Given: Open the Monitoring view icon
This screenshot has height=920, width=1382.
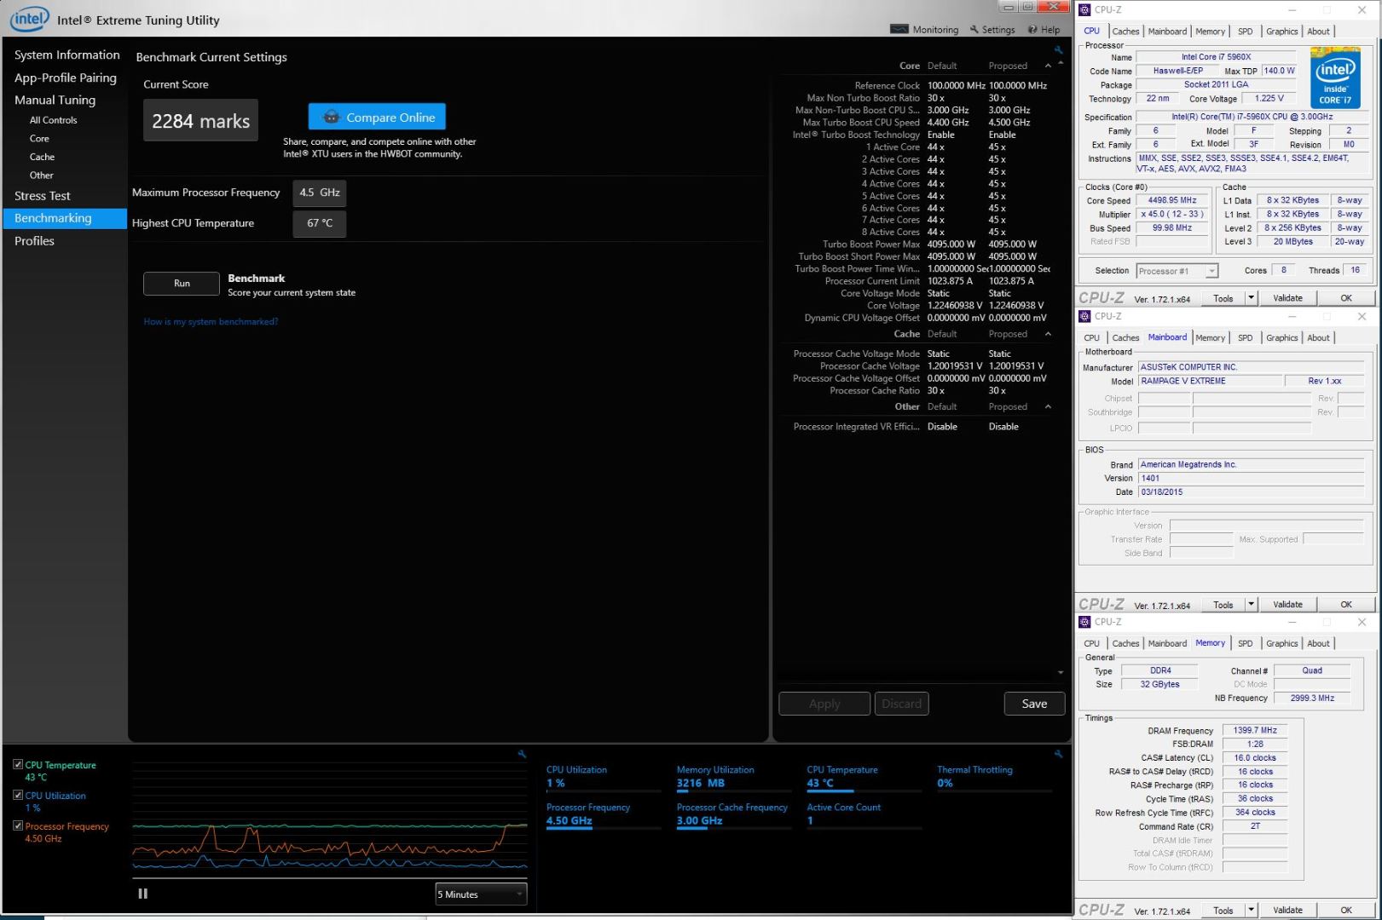Looking at the screenshot, I should point(899,29).
